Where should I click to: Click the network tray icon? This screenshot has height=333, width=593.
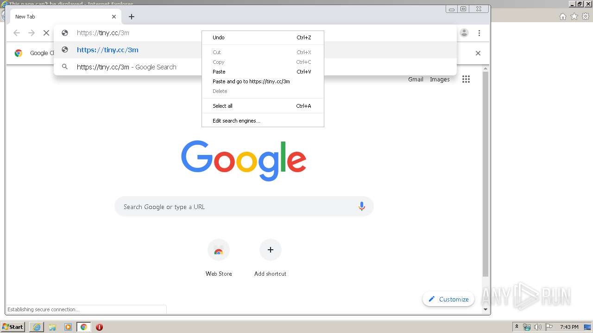(x=527, y=327)
